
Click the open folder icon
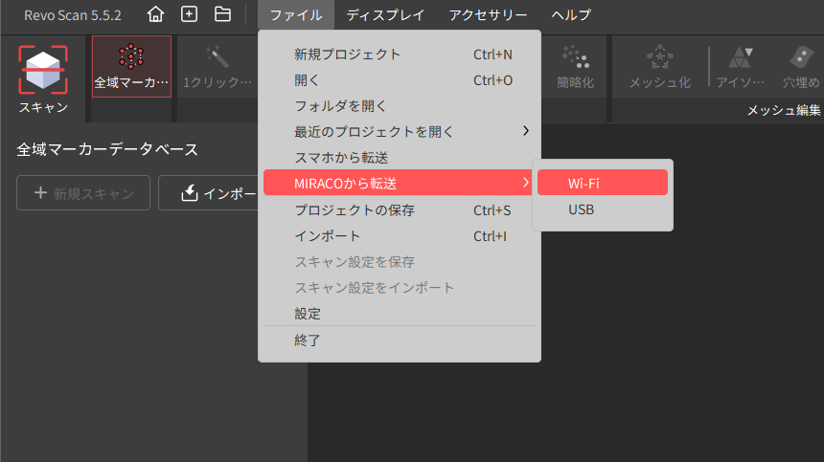coord(222,14)
